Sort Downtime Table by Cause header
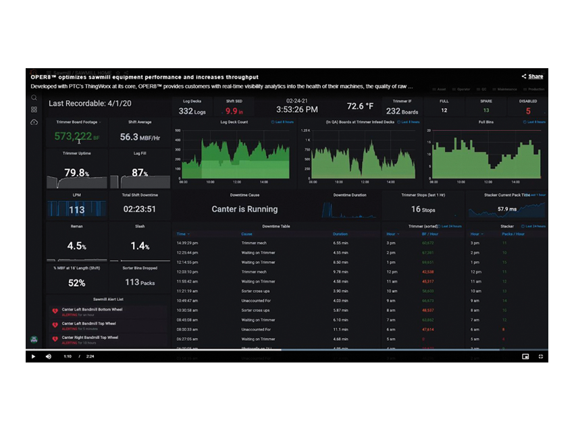574x430 pixels. point(246,234)
